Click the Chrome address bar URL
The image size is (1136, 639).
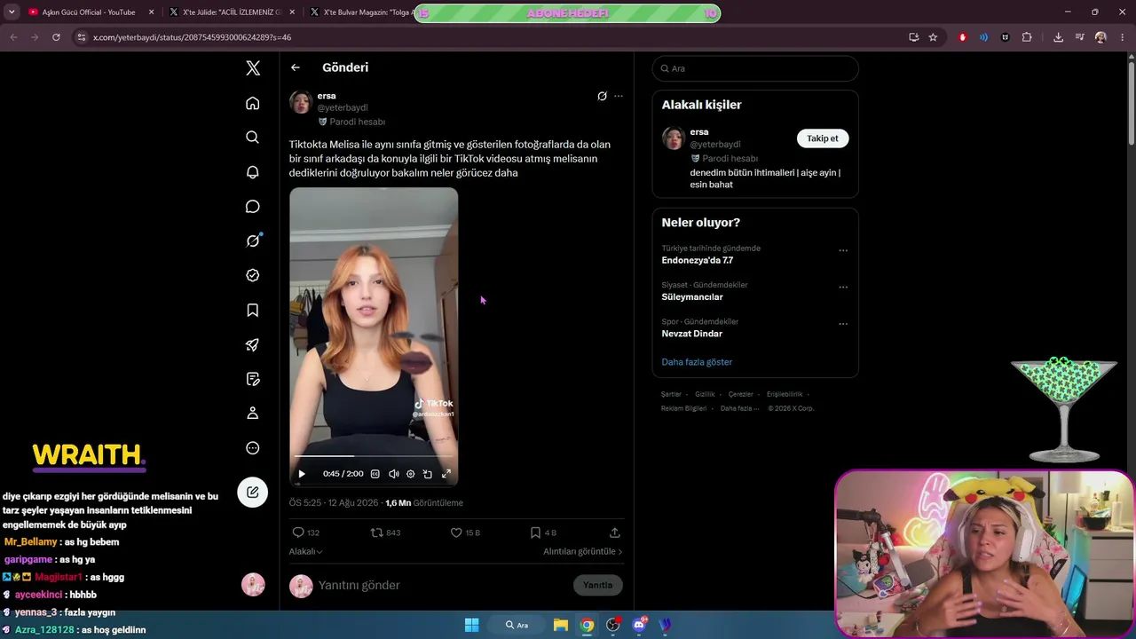pyautogui.click(x=192, y=37)
